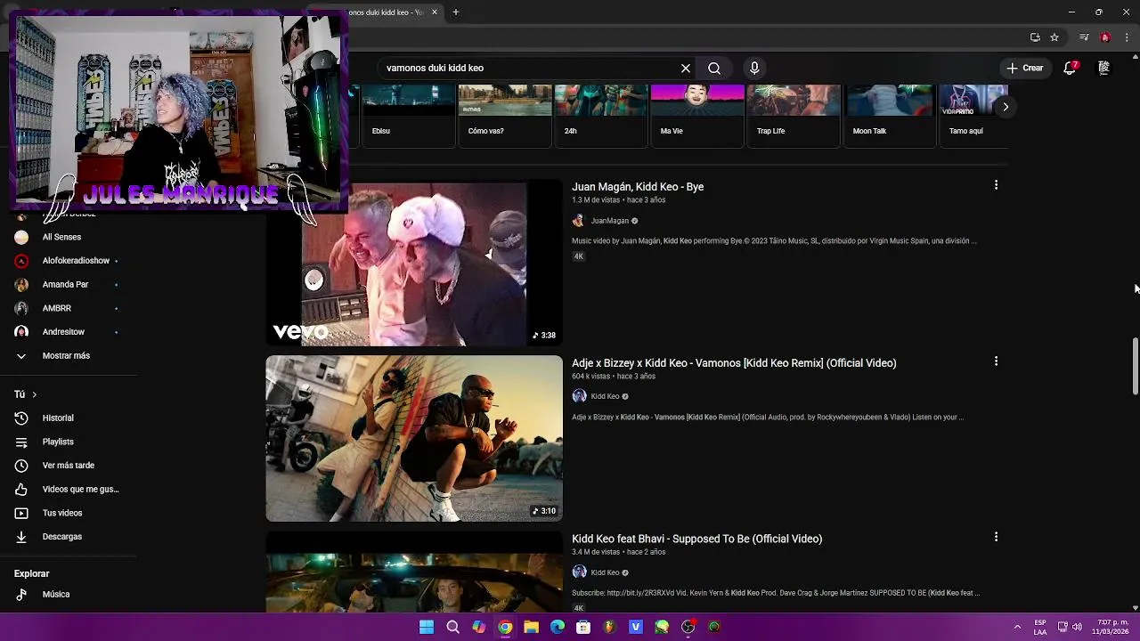Expand the Tú section chevron

(34, 394)
